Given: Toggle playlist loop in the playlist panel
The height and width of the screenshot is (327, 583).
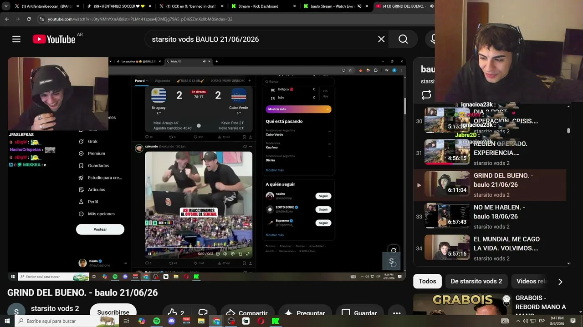Looking at the screenshot, I should pyautogui.click(x=426, y=95).
